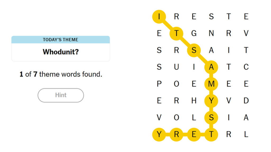Click the "1 of 7 theme words found" text
271x152 pixels.
(60, 74)
